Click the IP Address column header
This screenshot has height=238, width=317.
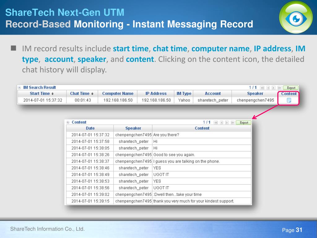[156, 94]
